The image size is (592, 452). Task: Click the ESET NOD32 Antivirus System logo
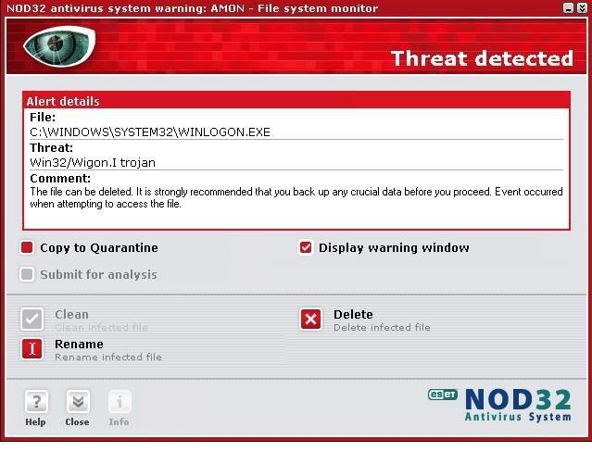499,405
